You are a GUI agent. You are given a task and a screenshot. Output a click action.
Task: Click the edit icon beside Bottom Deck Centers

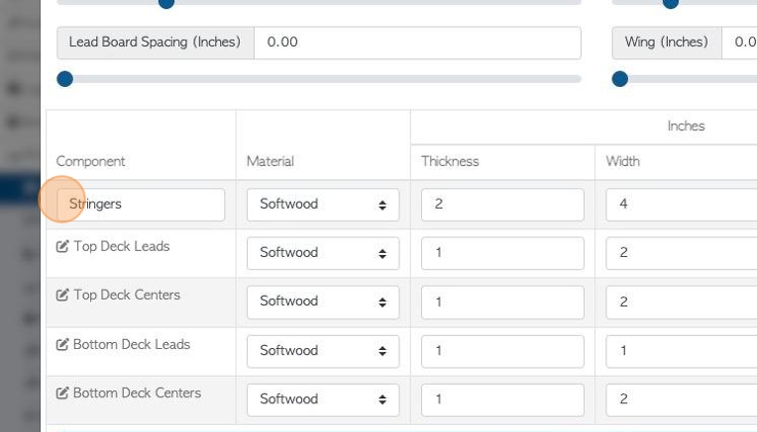pyautogui.click(x=62, y=393)
